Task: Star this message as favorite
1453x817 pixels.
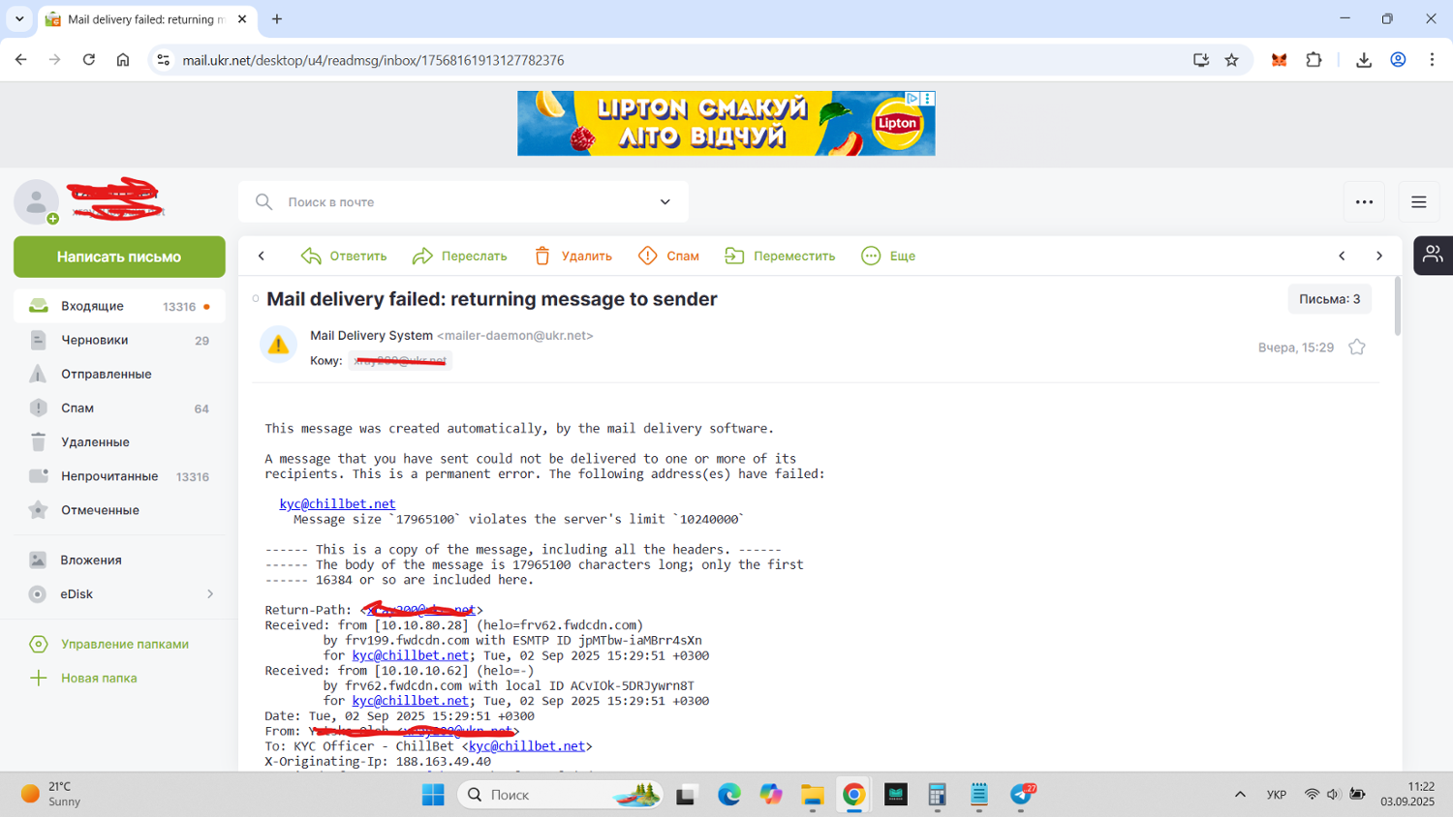Action: pyautogui.click(x=1356, y=348)
